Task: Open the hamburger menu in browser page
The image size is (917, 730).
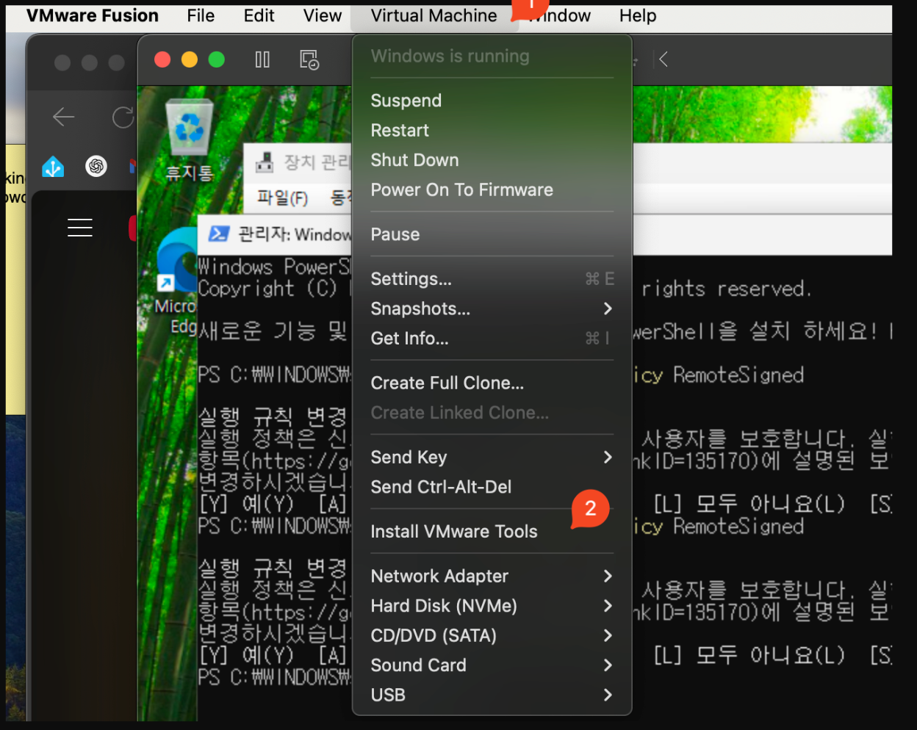Action: (x=80, y=228)
